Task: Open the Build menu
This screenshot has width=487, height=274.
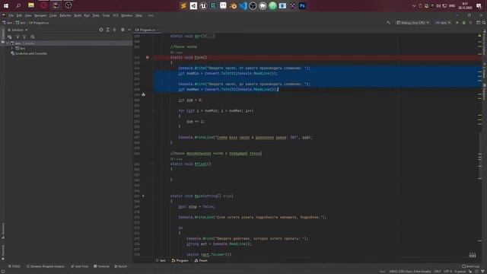Action: pos(78,15)
